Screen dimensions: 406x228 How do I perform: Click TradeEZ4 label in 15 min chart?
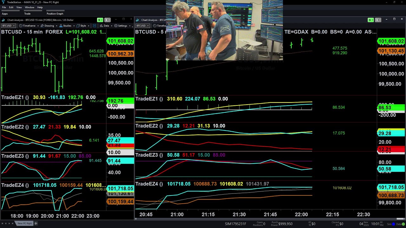coord(15,185)
